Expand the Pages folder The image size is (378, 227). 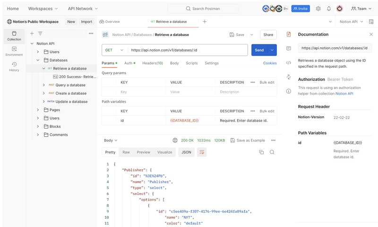[38, 110]
